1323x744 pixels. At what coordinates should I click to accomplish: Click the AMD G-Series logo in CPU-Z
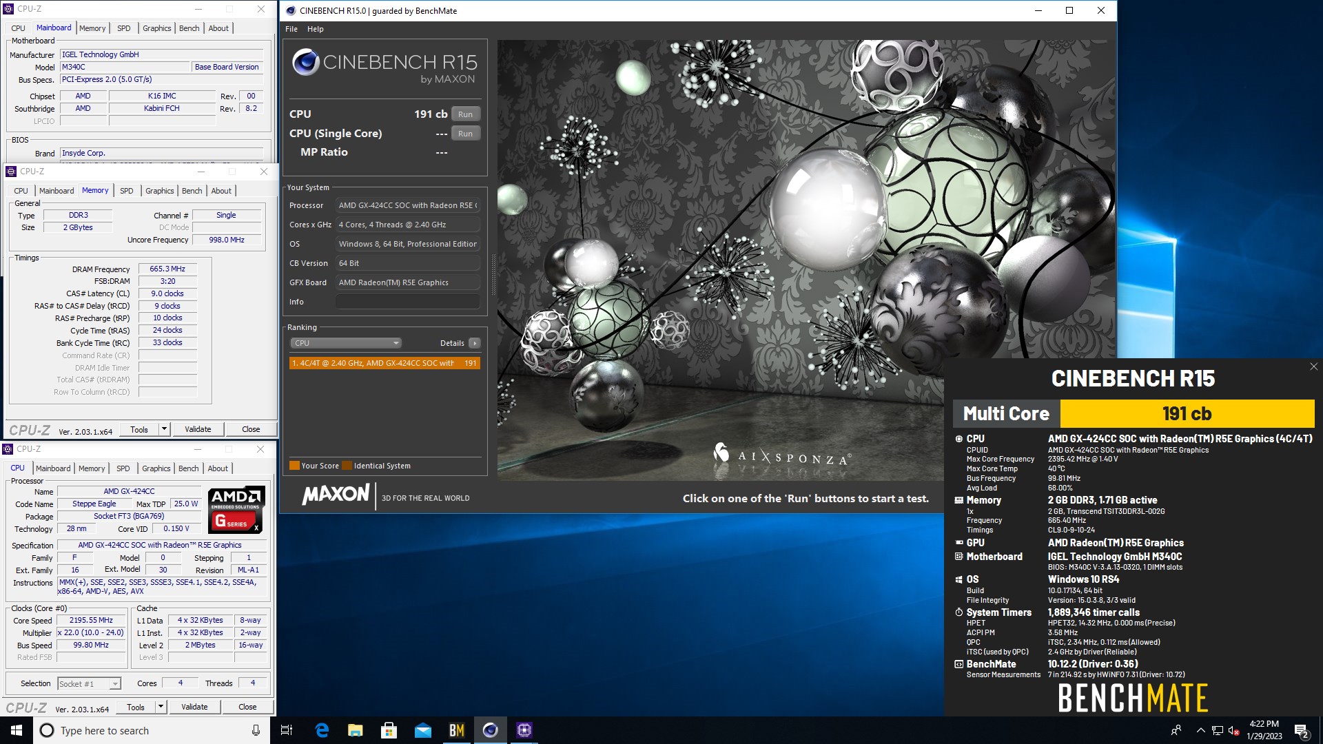coord(236,509)
